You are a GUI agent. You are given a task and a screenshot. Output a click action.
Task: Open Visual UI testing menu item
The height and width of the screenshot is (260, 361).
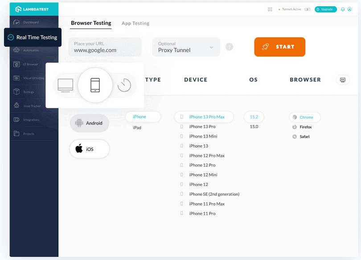pos(33,78)
